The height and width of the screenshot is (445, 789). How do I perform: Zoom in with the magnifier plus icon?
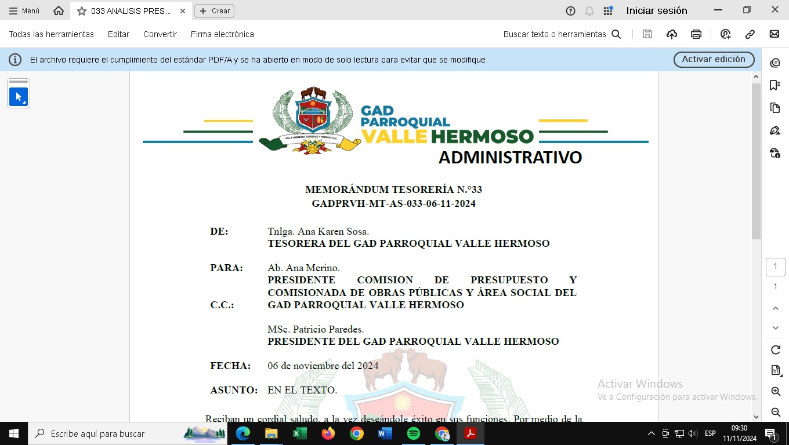[776, 392]
